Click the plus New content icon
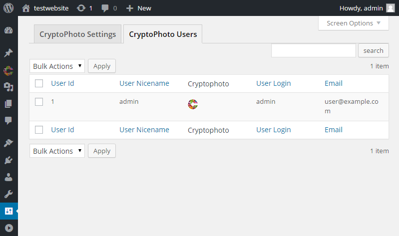399x236 pixels. (x=129, y=8)
